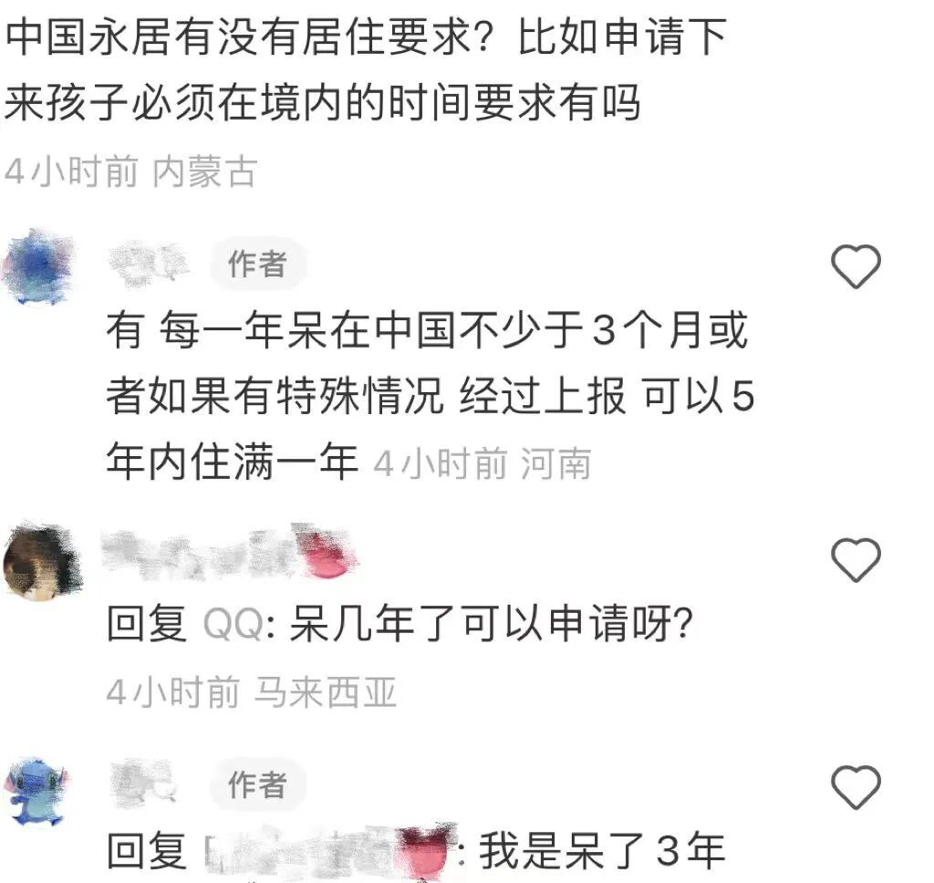Tap the 4小时前 内蒙古 timestamp
Image resolution: width=934 pixels, height=883 pixels.
click(x=131, y=171)
